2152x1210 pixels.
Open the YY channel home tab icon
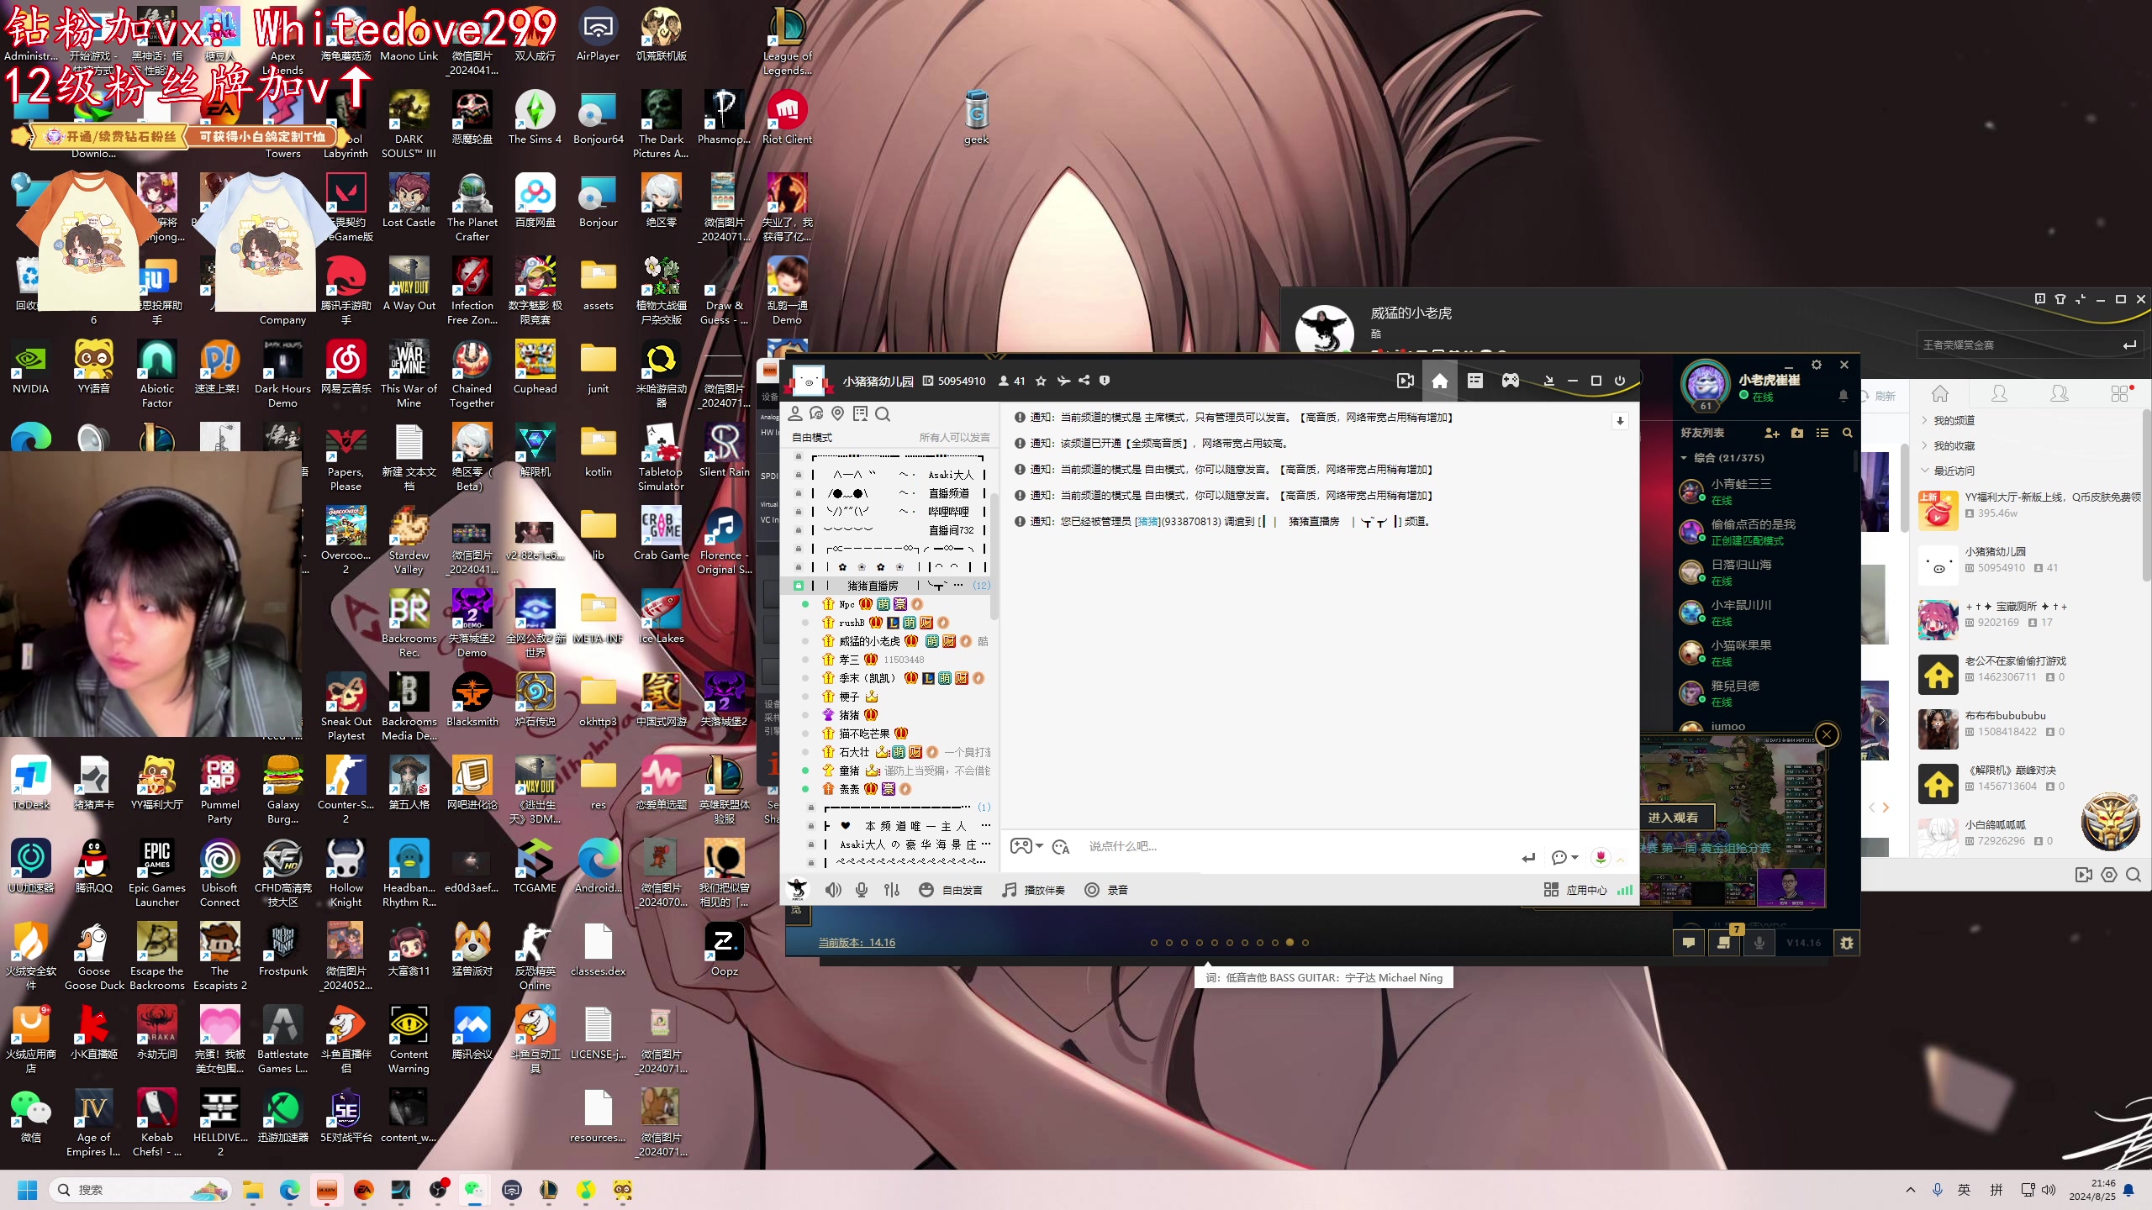point(1439,381)
